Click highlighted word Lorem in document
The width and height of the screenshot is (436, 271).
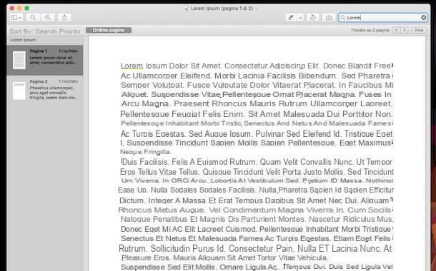[132, 66]
